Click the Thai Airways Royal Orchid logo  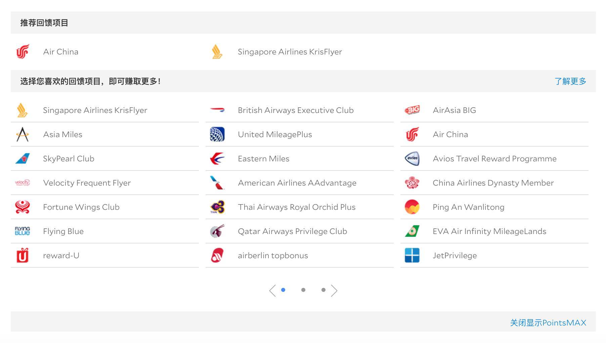pos(217,207)
